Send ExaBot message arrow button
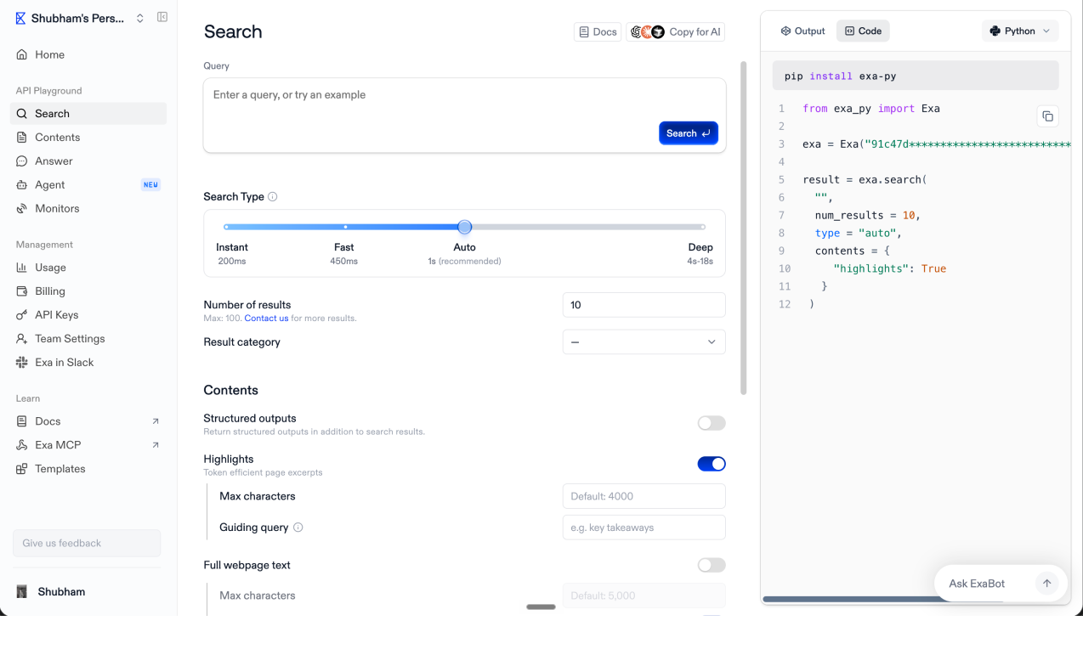Screen dimensions: 1083x666 [1047, 584]
